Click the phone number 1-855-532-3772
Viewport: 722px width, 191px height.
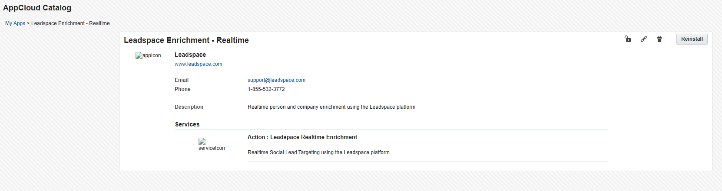pyautogui.click(x=266, y=89)
